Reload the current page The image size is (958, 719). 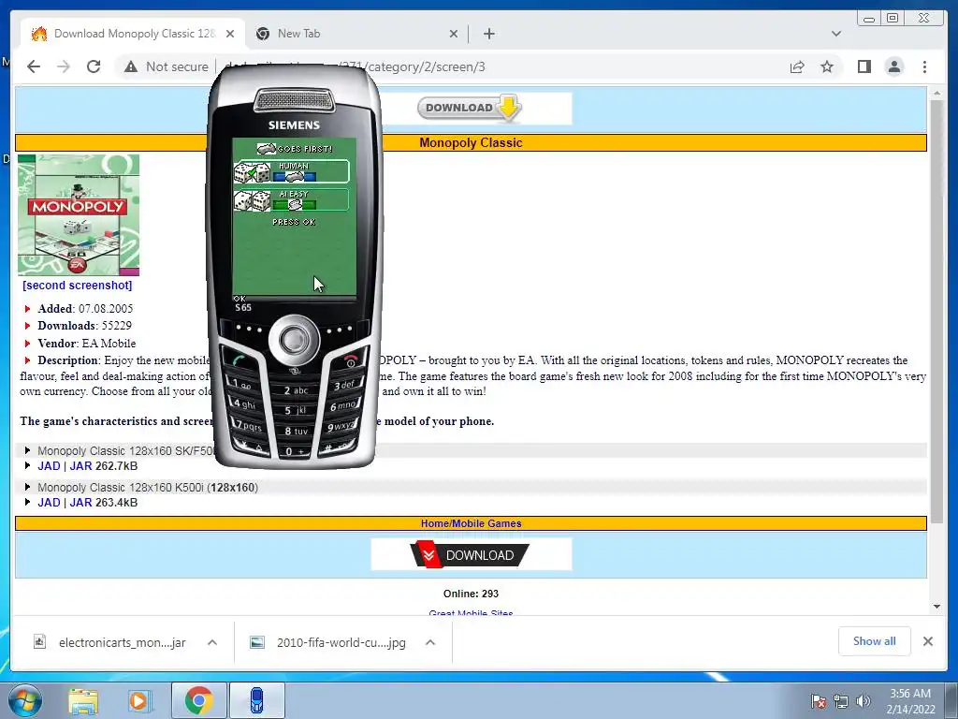pos(94,66)
